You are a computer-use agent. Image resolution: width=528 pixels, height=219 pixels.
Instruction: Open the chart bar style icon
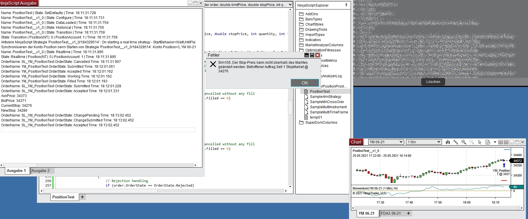pos(448,142)
